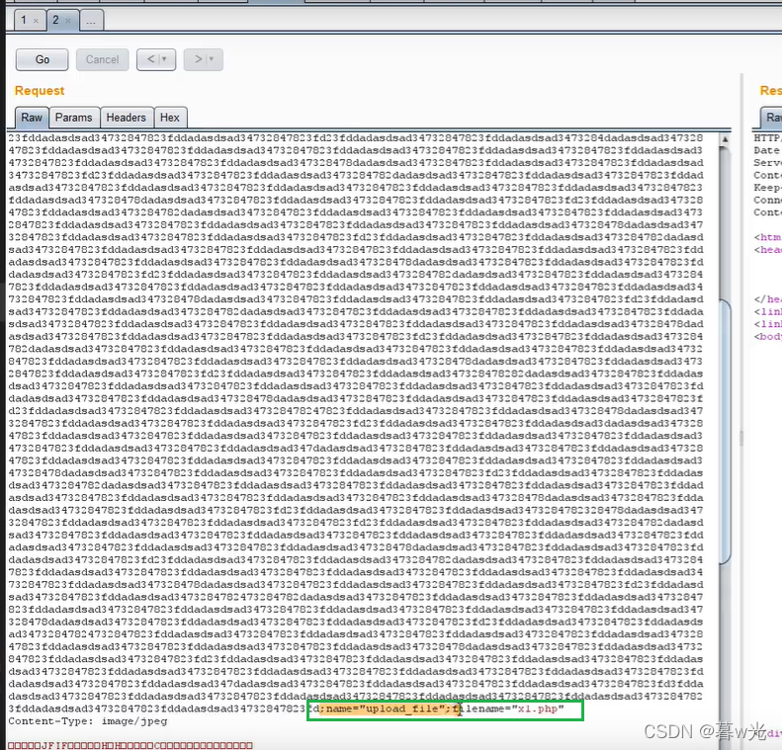
Task: Click the Content-Type: image/jpeg line
Action: pos(88,721)
